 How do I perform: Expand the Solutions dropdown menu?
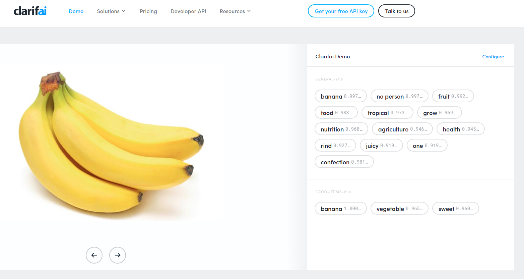(x=111, y=11)
